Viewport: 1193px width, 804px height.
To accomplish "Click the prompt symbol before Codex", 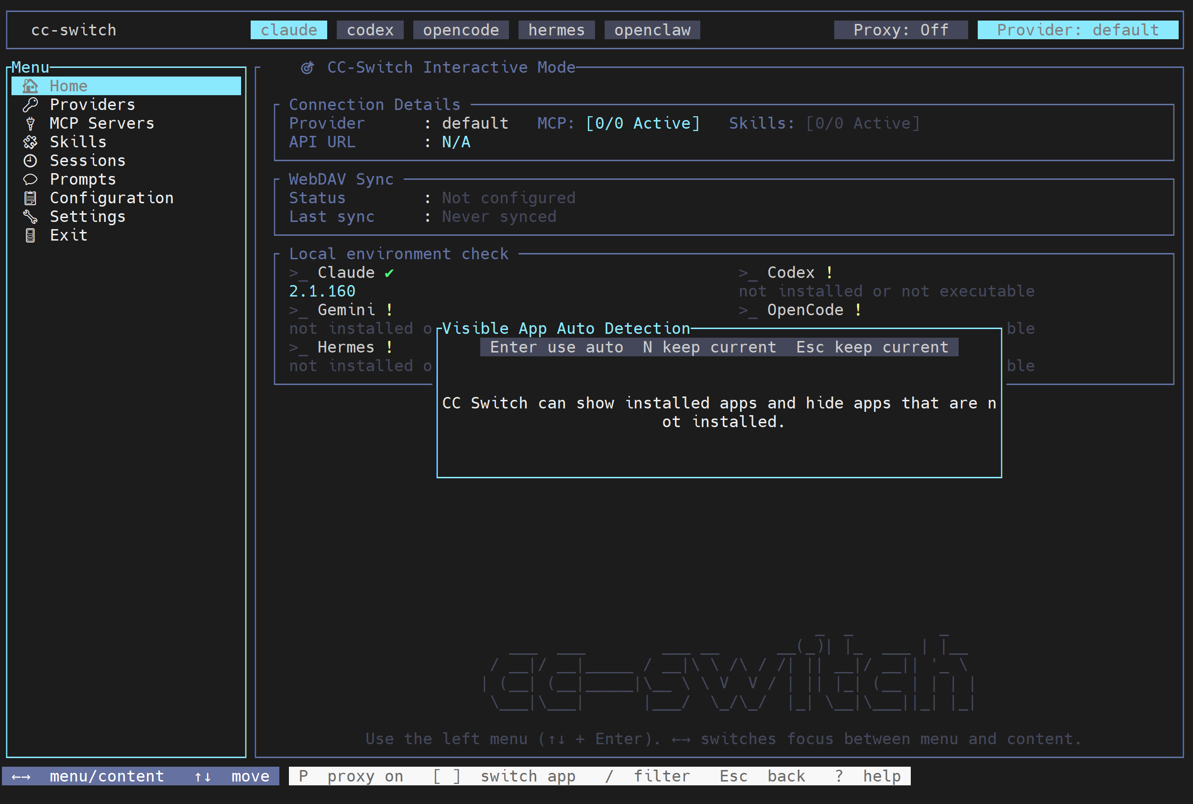I will coord(748,274).
